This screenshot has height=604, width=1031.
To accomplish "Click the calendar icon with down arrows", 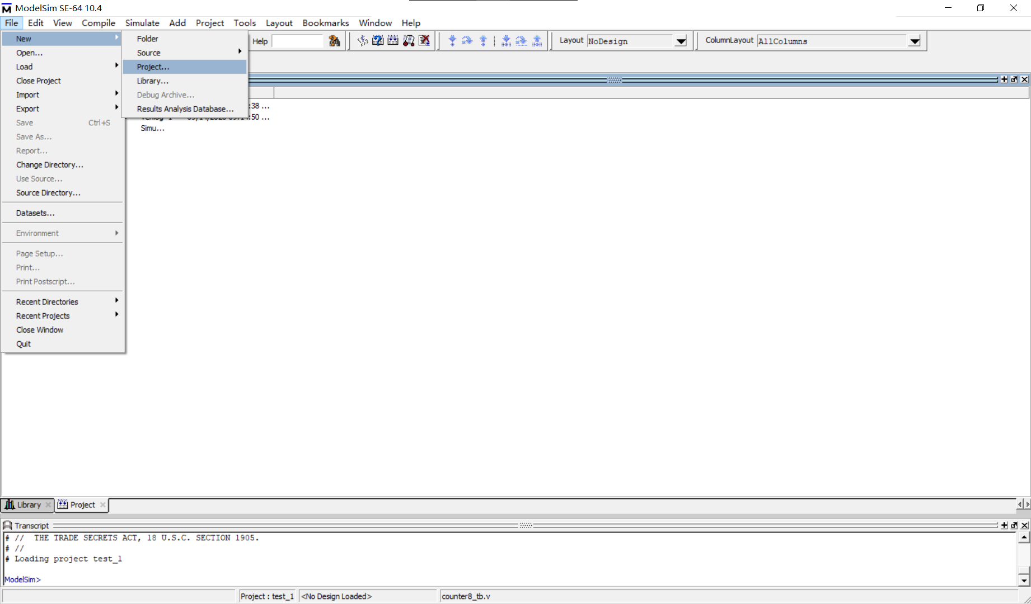I will click(393, 41).
